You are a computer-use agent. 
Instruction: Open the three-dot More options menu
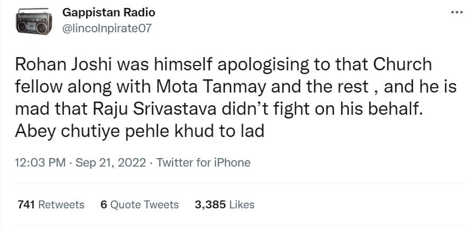(456, 12)
